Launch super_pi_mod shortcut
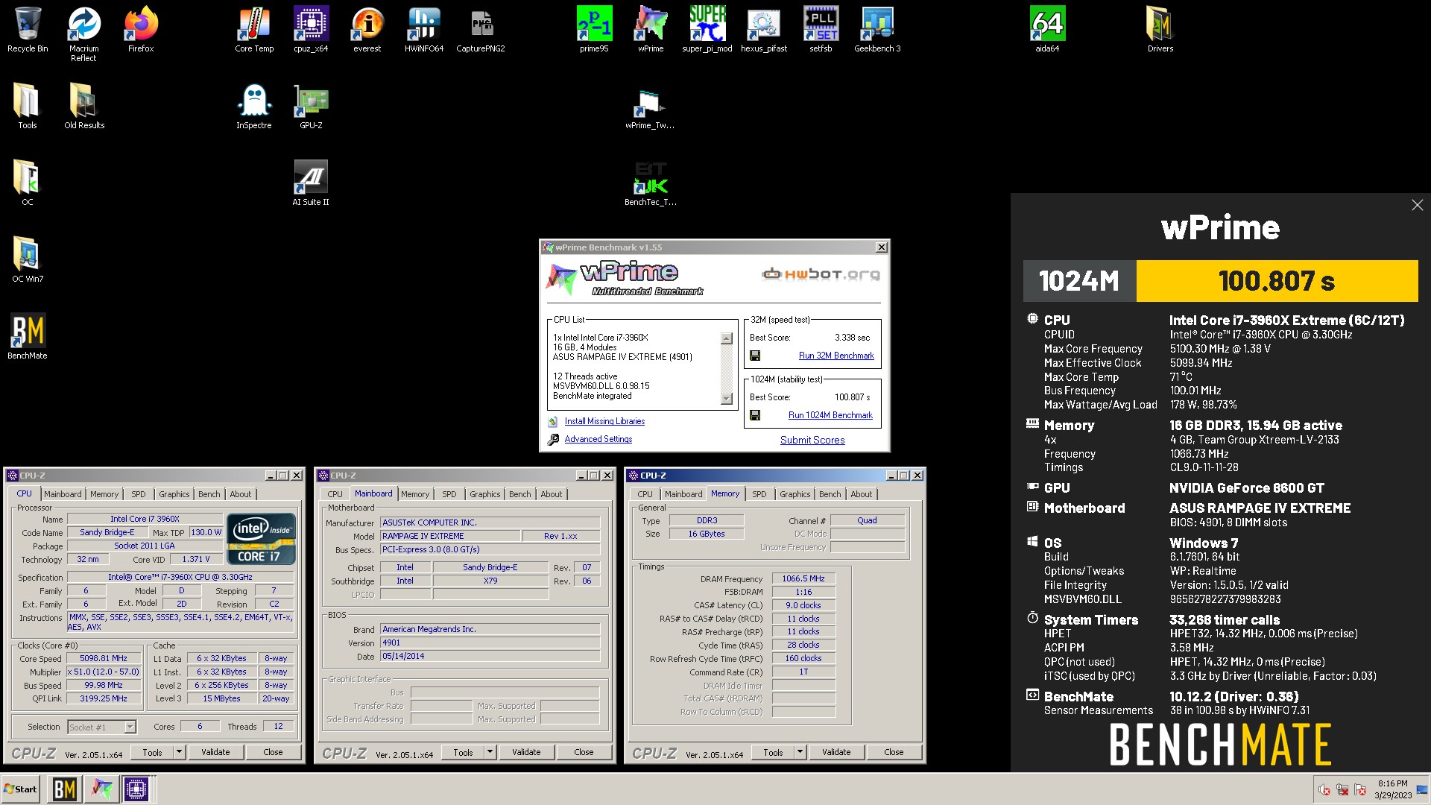This screenshot has width=1431, height=805. [x=707, y=30]
